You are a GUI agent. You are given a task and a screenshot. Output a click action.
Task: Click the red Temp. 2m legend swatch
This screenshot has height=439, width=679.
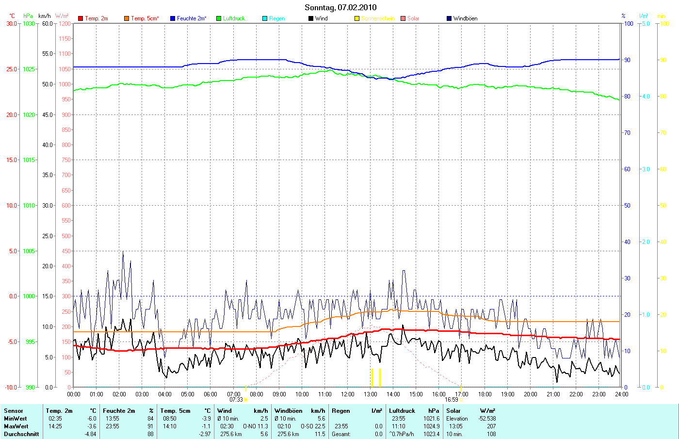[x=81, y=18]
